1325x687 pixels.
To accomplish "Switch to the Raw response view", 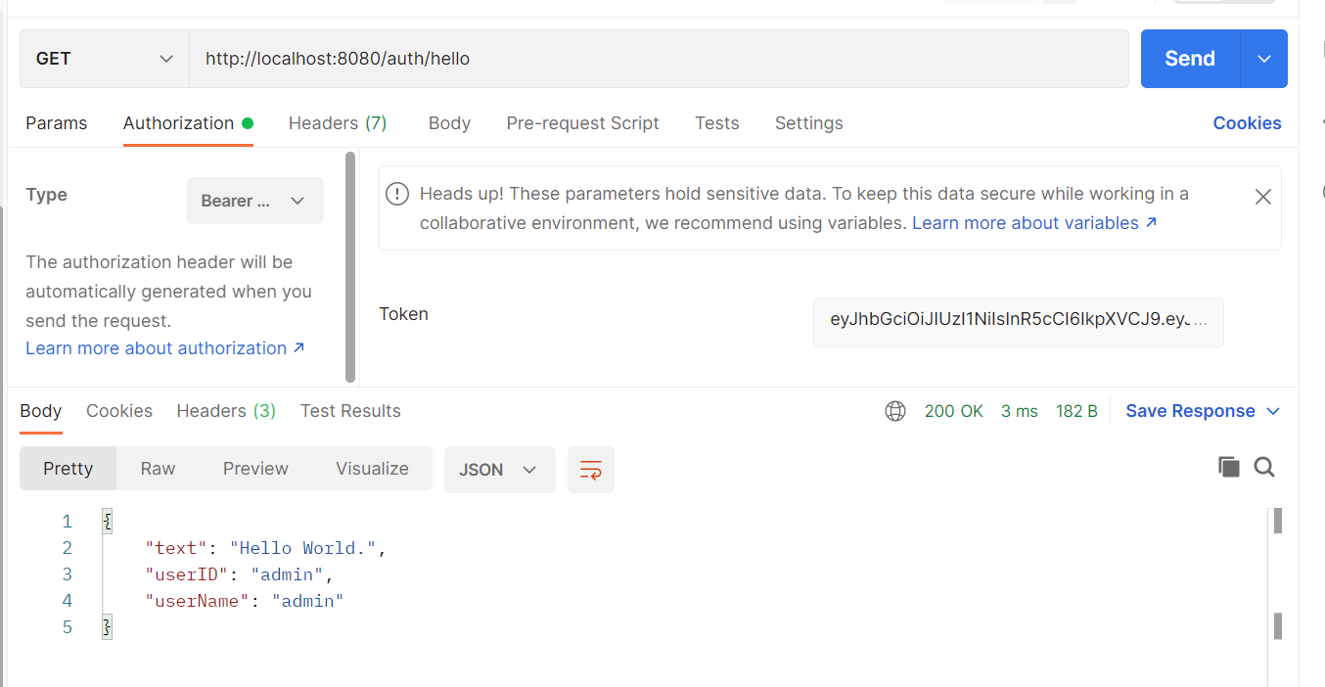I will point(158,469).
